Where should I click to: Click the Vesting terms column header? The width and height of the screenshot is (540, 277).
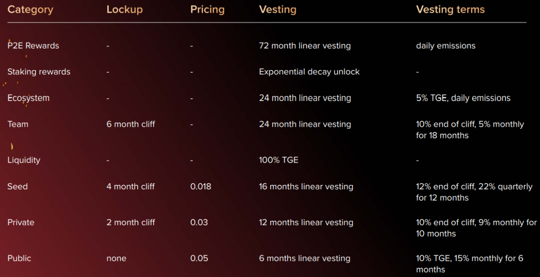click(x=450, y=9)
